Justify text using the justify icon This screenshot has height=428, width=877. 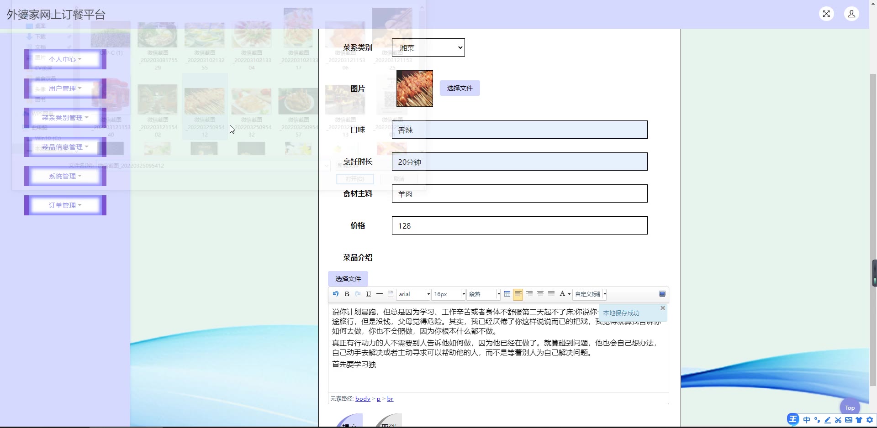pyautogui.click(x=551, y=294)
